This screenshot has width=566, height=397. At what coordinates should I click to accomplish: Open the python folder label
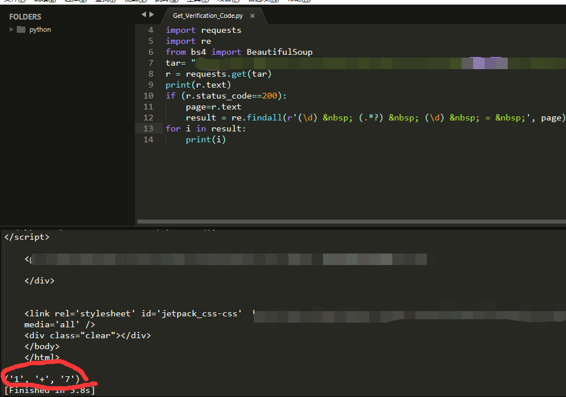[x=40, y=29]
